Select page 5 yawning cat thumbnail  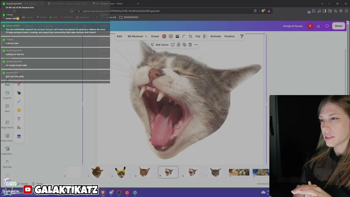point(168,172)
